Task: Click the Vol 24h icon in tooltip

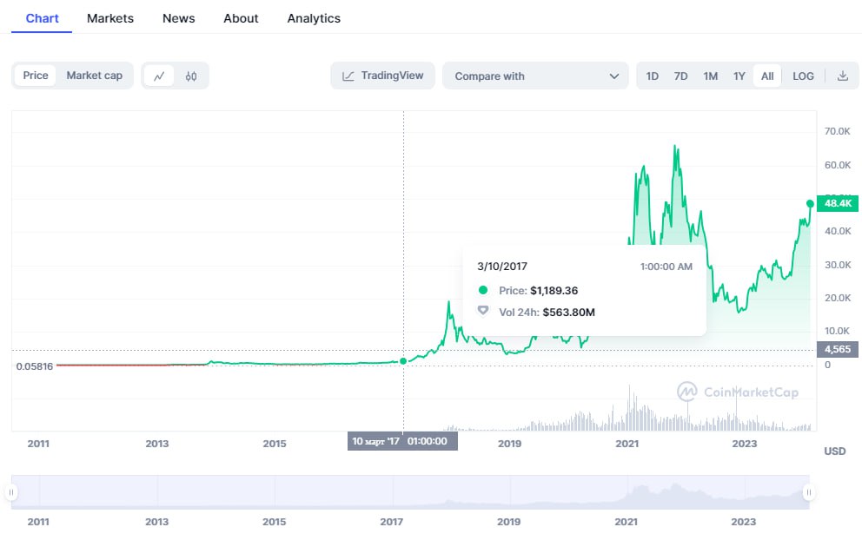Action: [x=482, y=311]
